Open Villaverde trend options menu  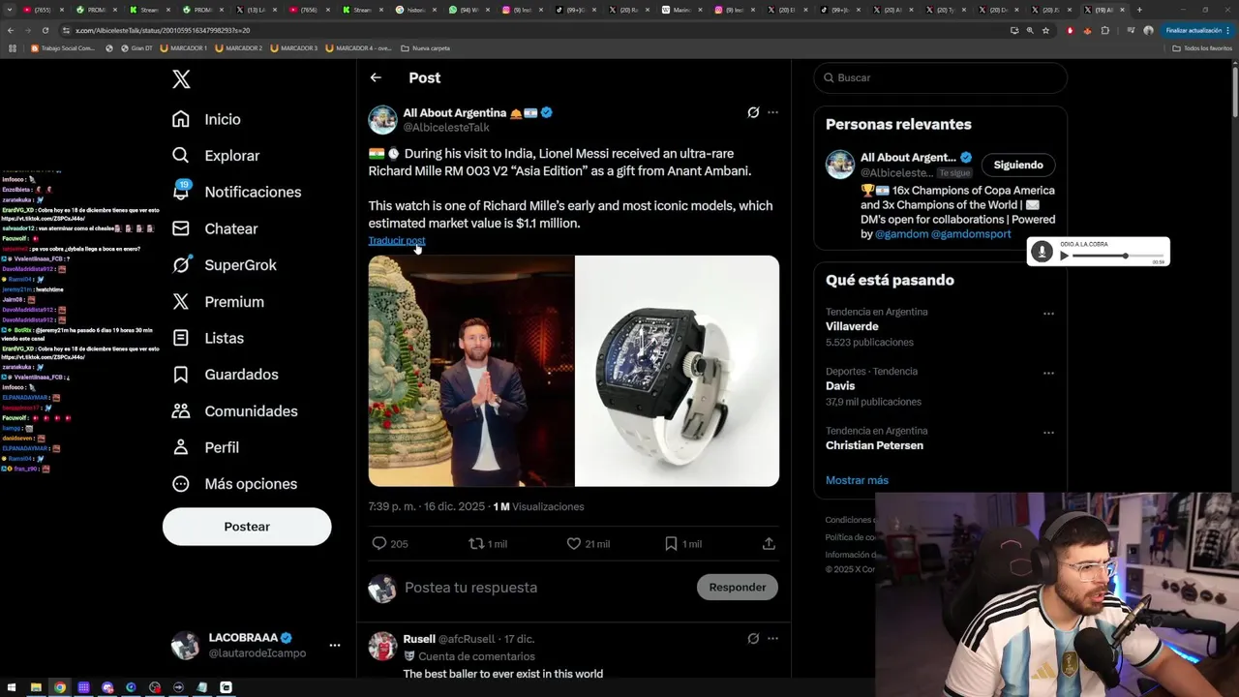pos(1048,314)
